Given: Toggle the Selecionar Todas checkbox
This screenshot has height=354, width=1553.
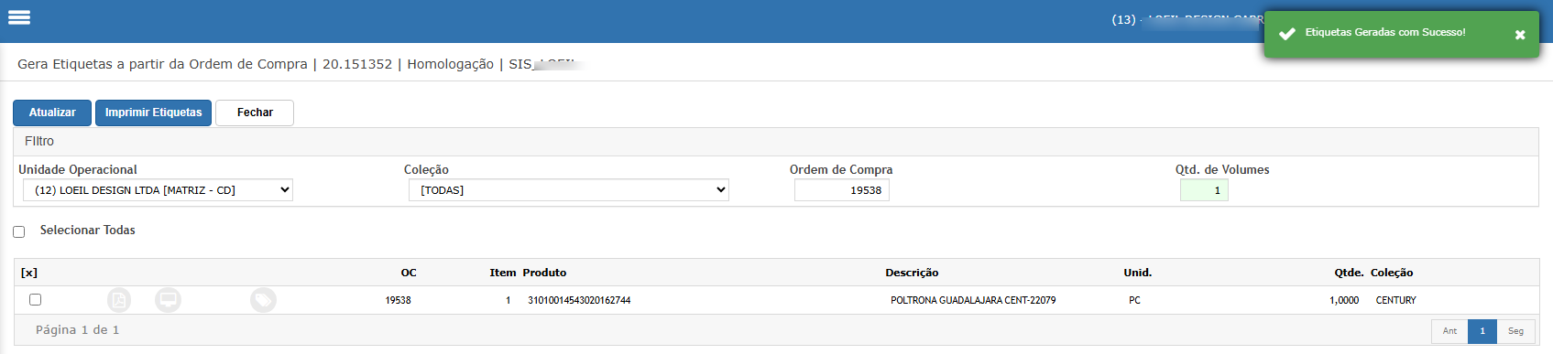Looking at the screenshot, I should click(x=18, y=231).
